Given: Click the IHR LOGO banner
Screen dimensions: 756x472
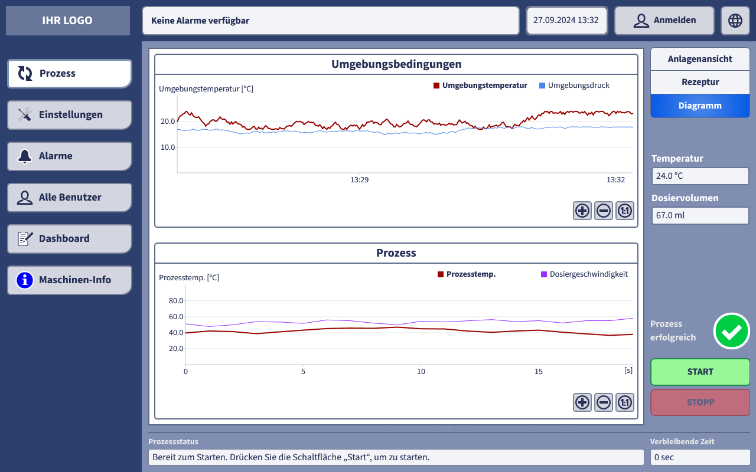Looking at the screenshot, I should click(x=68, y=21).
